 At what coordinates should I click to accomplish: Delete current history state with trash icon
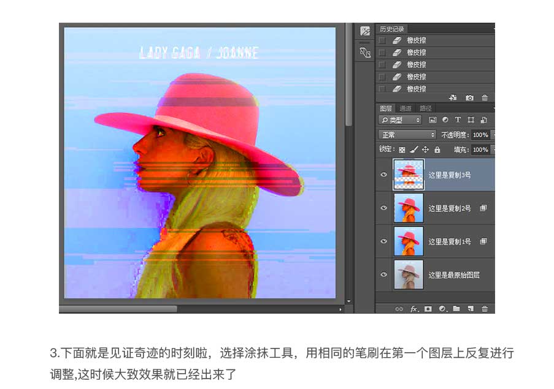[x=485, y=97]
